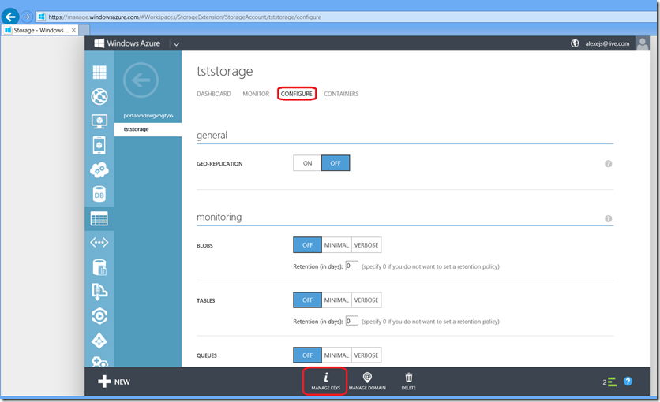Set Queues monitoring to OFF

[307, 355]
